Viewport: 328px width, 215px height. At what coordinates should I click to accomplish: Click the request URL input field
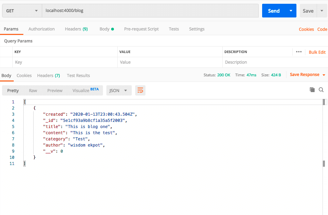[x=150, y=11]
